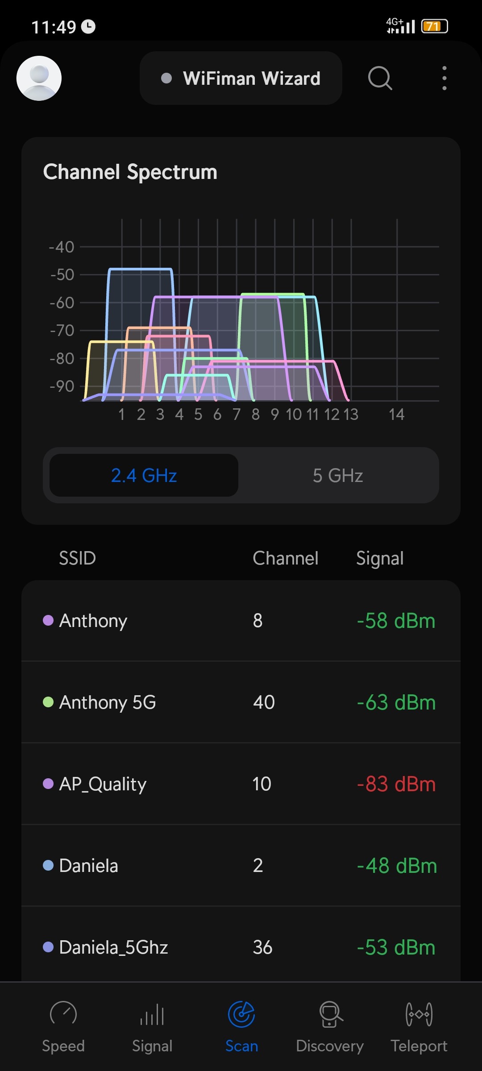Sort list by Channel column header
The height and width of the screenshot is (1071, 482).
(285, 558)
